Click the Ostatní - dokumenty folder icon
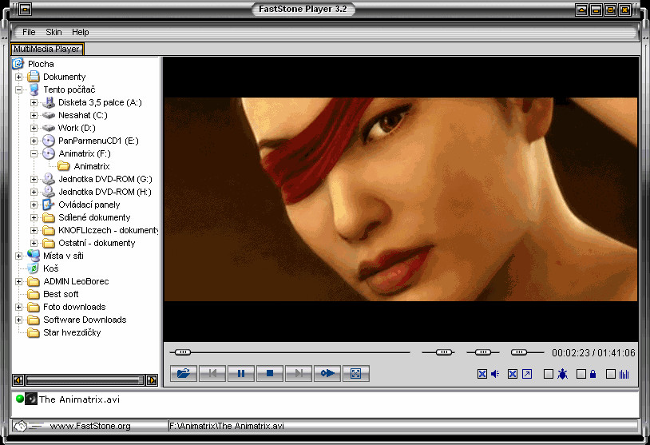Viewport: 650px width, 445px height. coord(49,243)
